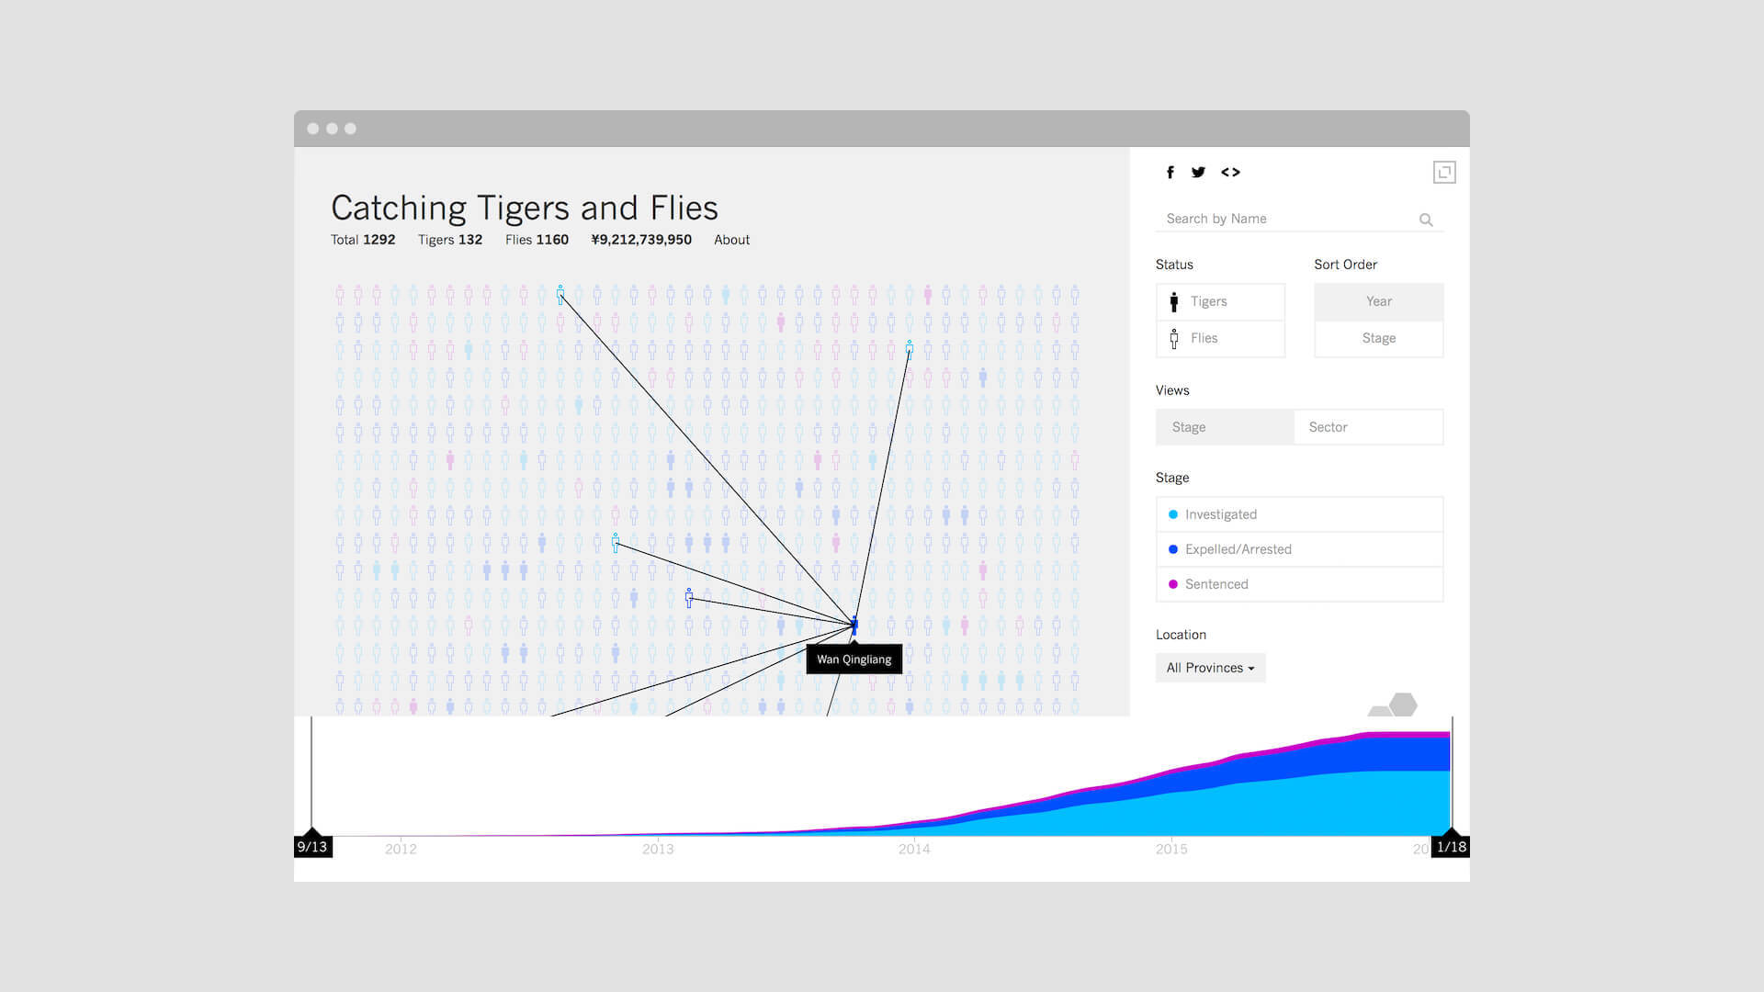Toggle the Sentenced stage filter

(x=1299, y=584)
